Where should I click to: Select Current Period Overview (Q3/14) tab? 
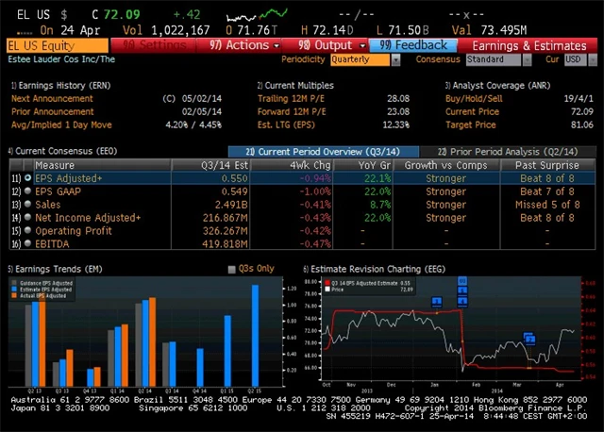323,152
